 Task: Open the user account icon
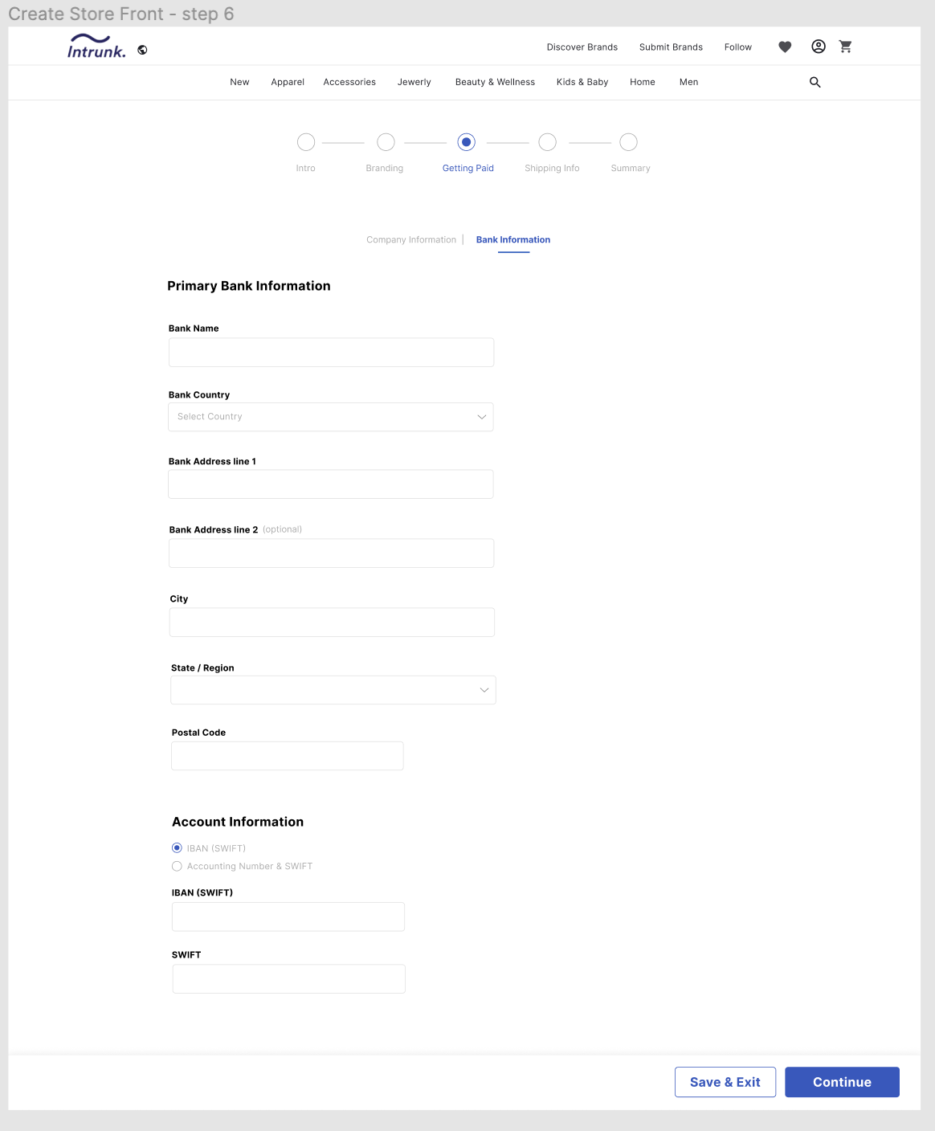(818, 47)
